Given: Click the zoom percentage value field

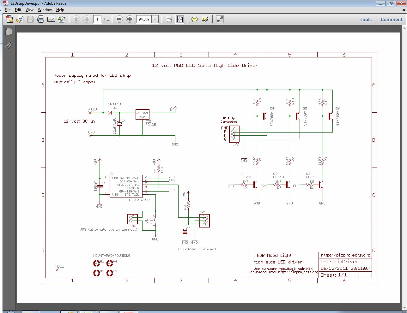Looking at the screenshot, I should coord(144,19).
